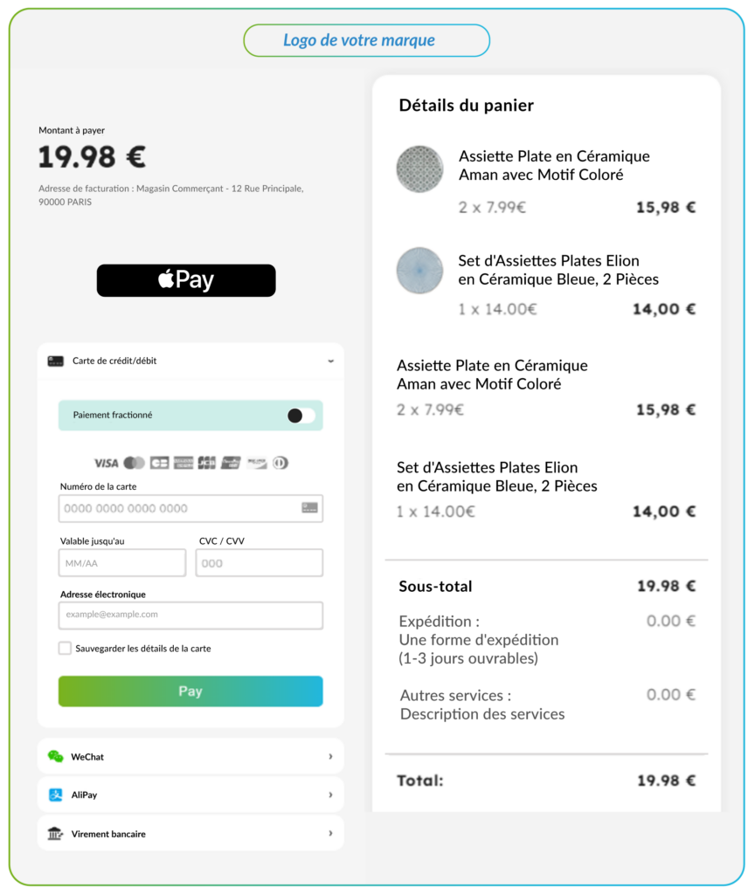This screenshot has width=748, height=894.
Task: Expand the WeChat payment option arrow
Action: click(x=330, y=757)
